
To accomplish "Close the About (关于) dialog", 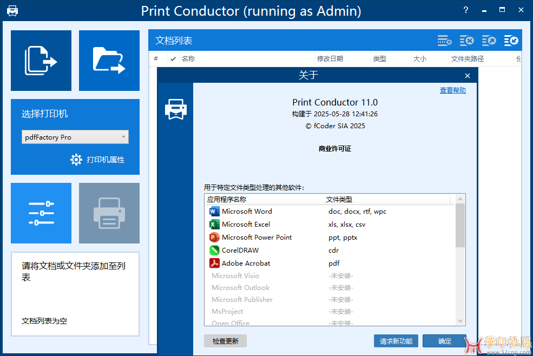I will tap(468, 76).
